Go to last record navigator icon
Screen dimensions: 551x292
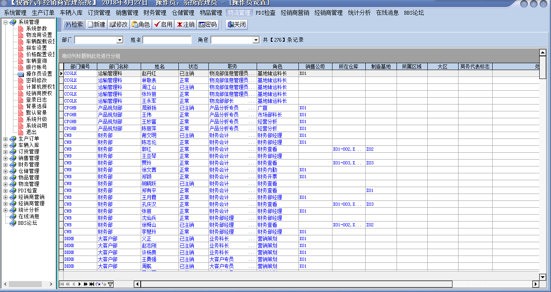point(92,284)
